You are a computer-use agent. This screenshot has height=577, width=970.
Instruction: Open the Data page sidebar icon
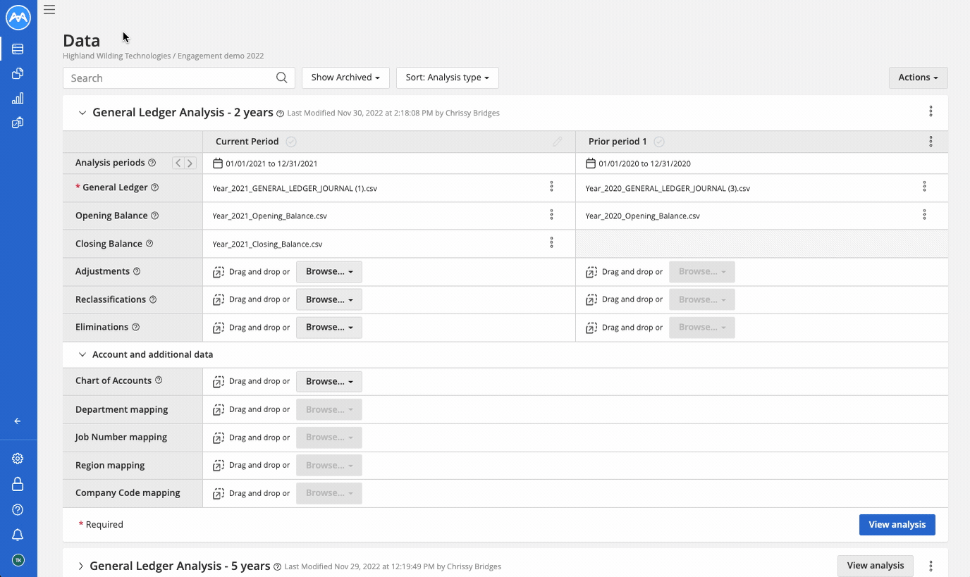[x=18, y=49]
